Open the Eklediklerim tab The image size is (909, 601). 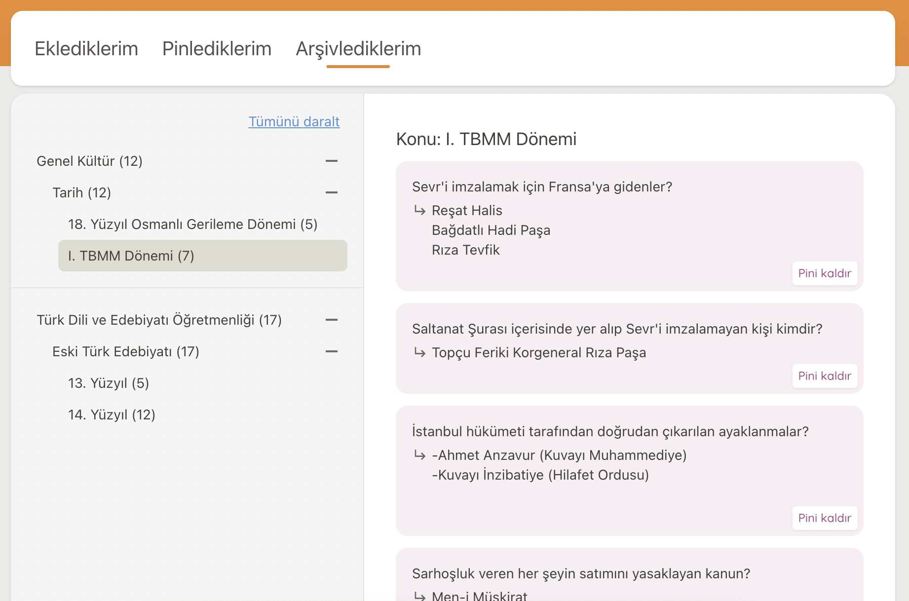point(86,49)
